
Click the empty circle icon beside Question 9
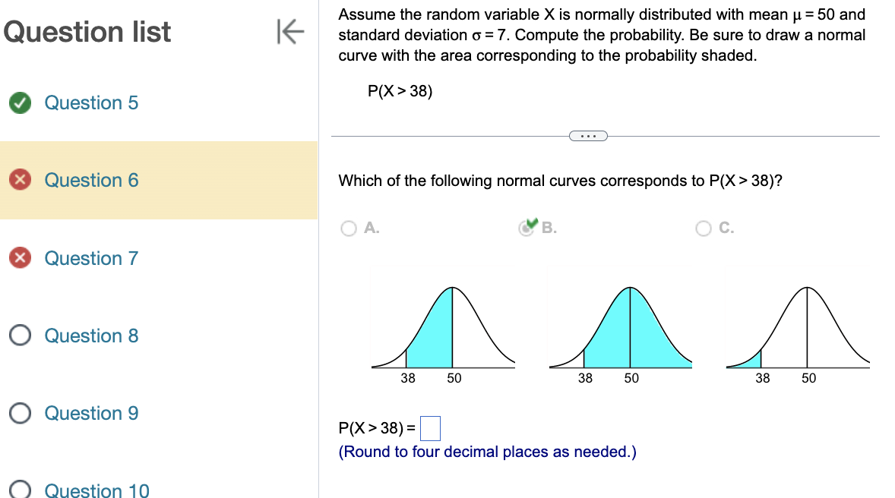pos(18,413)
